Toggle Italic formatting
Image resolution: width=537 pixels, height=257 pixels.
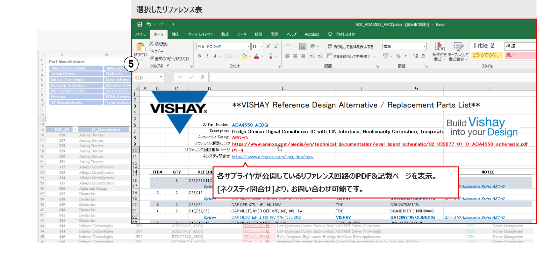(207, 56)
